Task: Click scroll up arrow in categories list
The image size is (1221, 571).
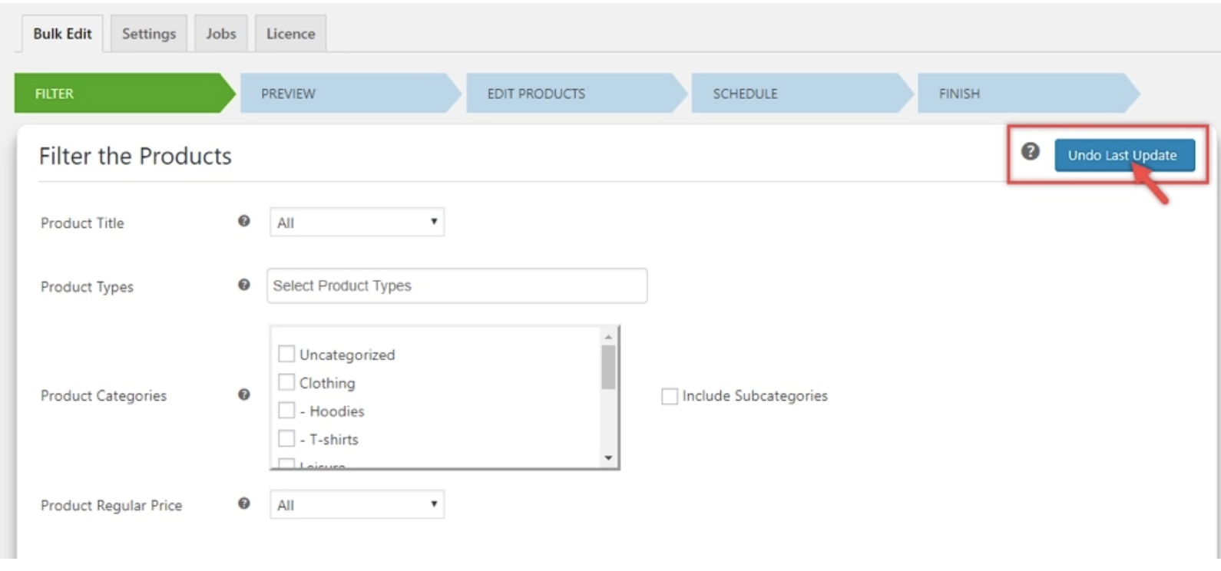Action: [x=608, y=337]
